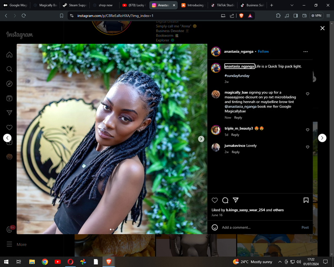Close the post overlay with X
334x267 pixels.
tap(322, 28)
